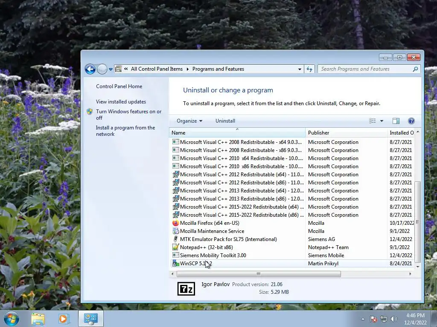Click icon of Visual C++ 2010 x86 entry

click(175, 166)
